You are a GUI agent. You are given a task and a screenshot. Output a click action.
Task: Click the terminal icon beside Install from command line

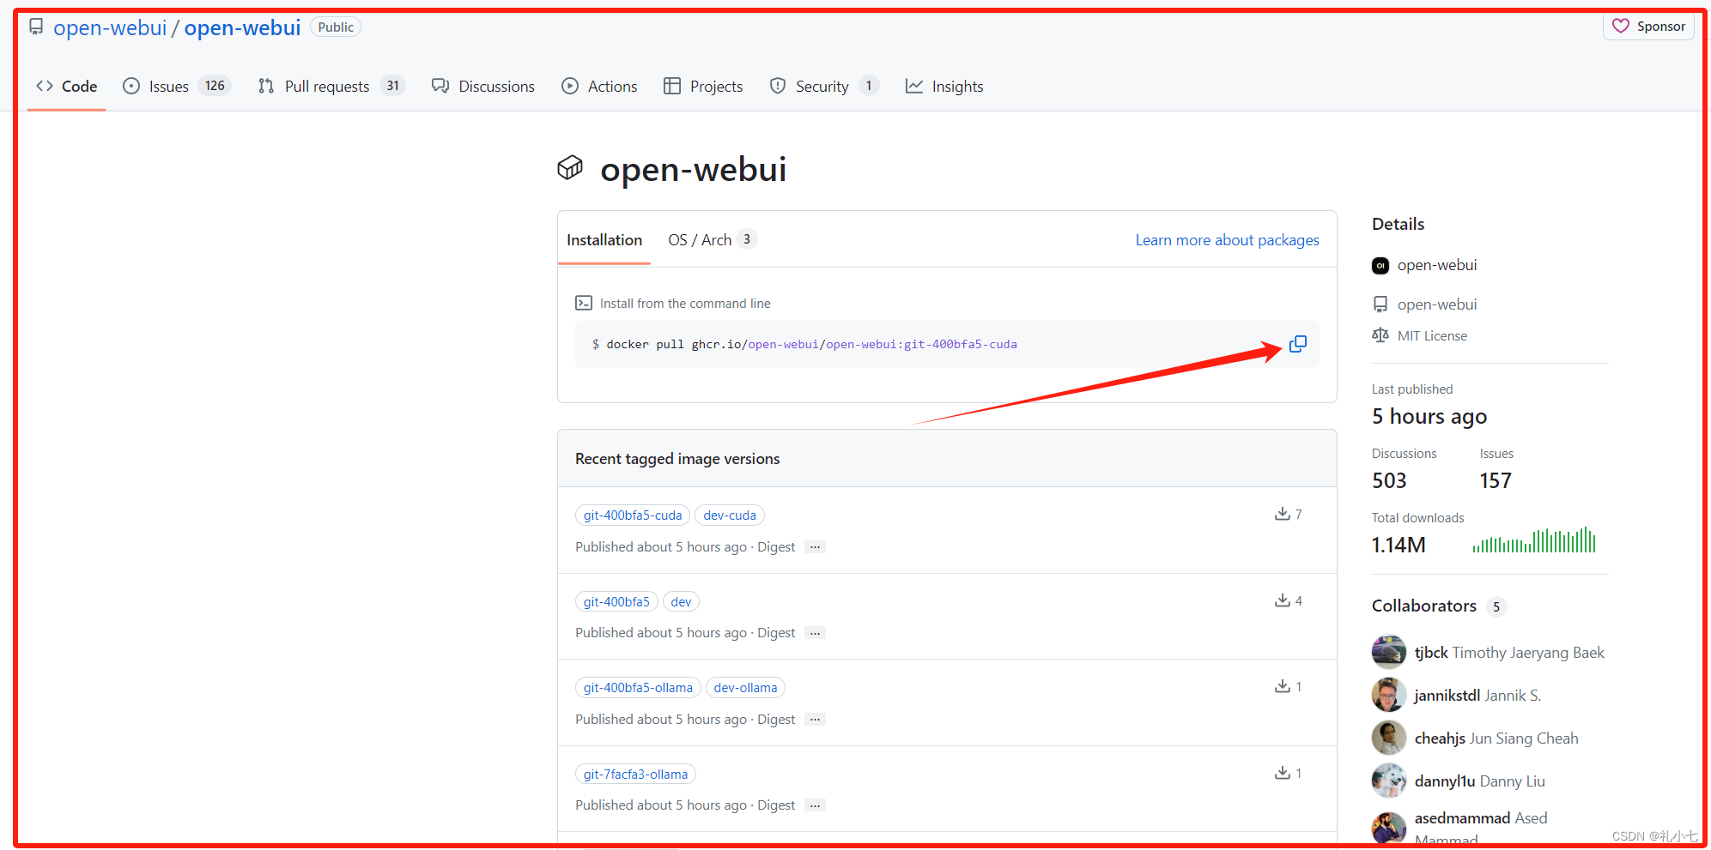(584, 303)
